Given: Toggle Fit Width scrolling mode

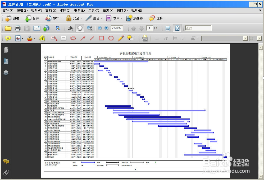Looking at the screenshot, I should click(167, 28).
